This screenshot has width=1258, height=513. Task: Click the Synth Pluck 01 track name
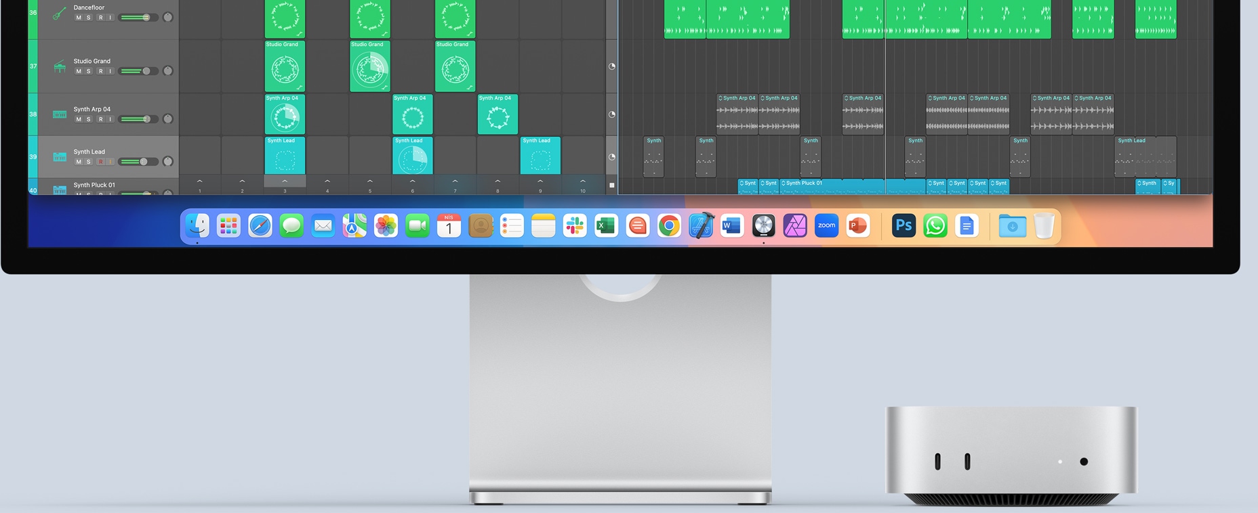coord(94,185)
